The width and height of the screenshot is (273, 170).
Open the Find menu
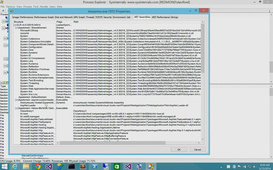click(x=36, y=6)
